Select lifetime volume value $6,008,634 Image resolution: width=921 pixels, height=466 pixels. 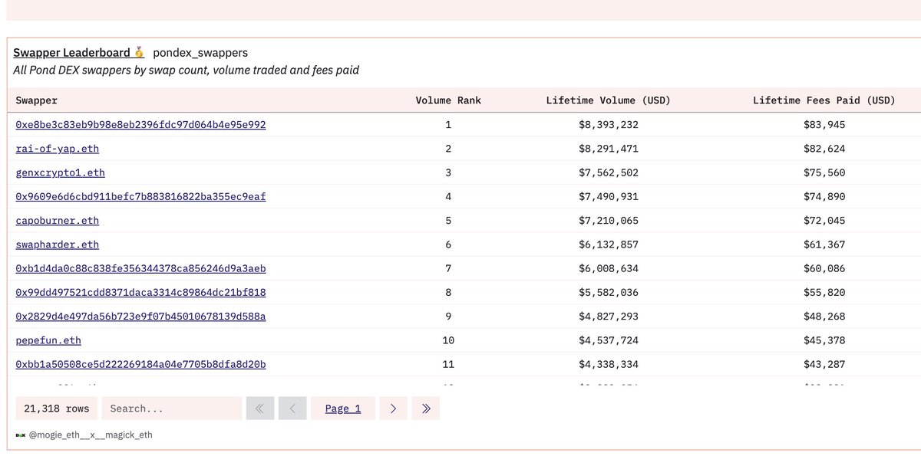coord(609,268)
